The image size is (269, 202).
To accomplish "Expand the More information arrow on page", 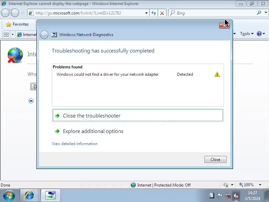I will tap(31, 101).
